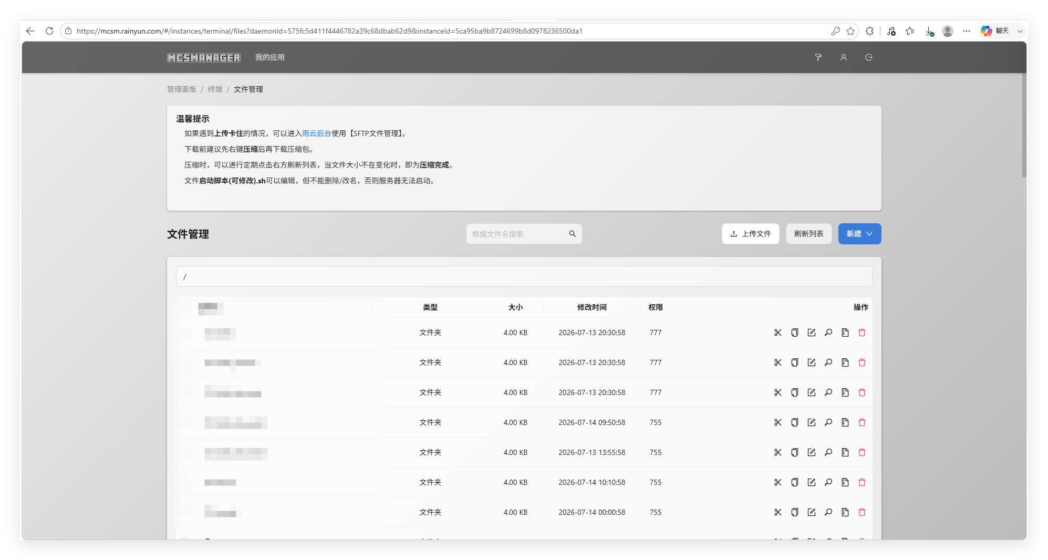Screen dimensions: 1048x560
Task: Open 我的应用 in the top navigation
Action: [x=270, y=57]
